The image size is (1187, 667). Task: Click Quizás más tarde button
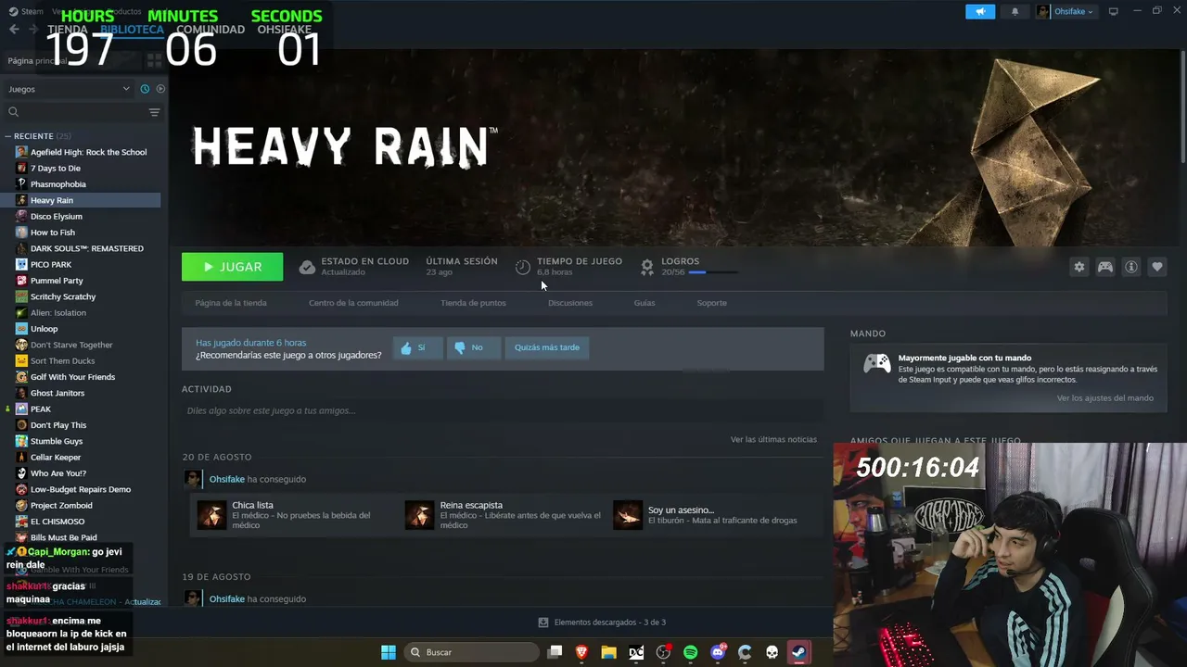pyautogui.click(x=547, y=347)
